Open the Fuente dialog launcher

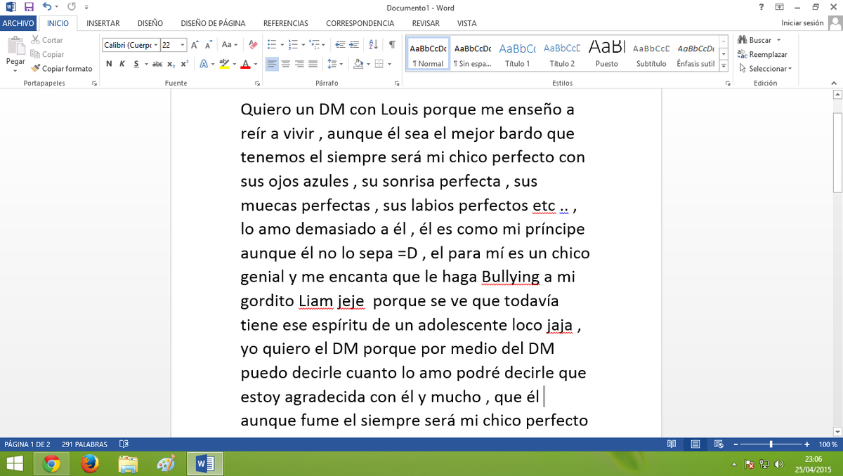257,83
